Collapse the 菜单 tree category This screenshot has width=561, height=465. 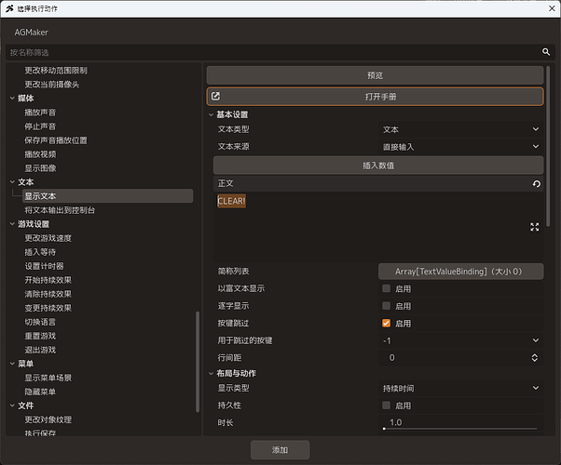click(x=12, y=364)
